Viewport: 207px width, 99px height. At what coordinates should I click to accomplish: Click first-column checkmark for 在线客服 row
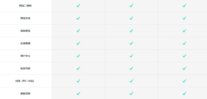click(x=78, y=43)
